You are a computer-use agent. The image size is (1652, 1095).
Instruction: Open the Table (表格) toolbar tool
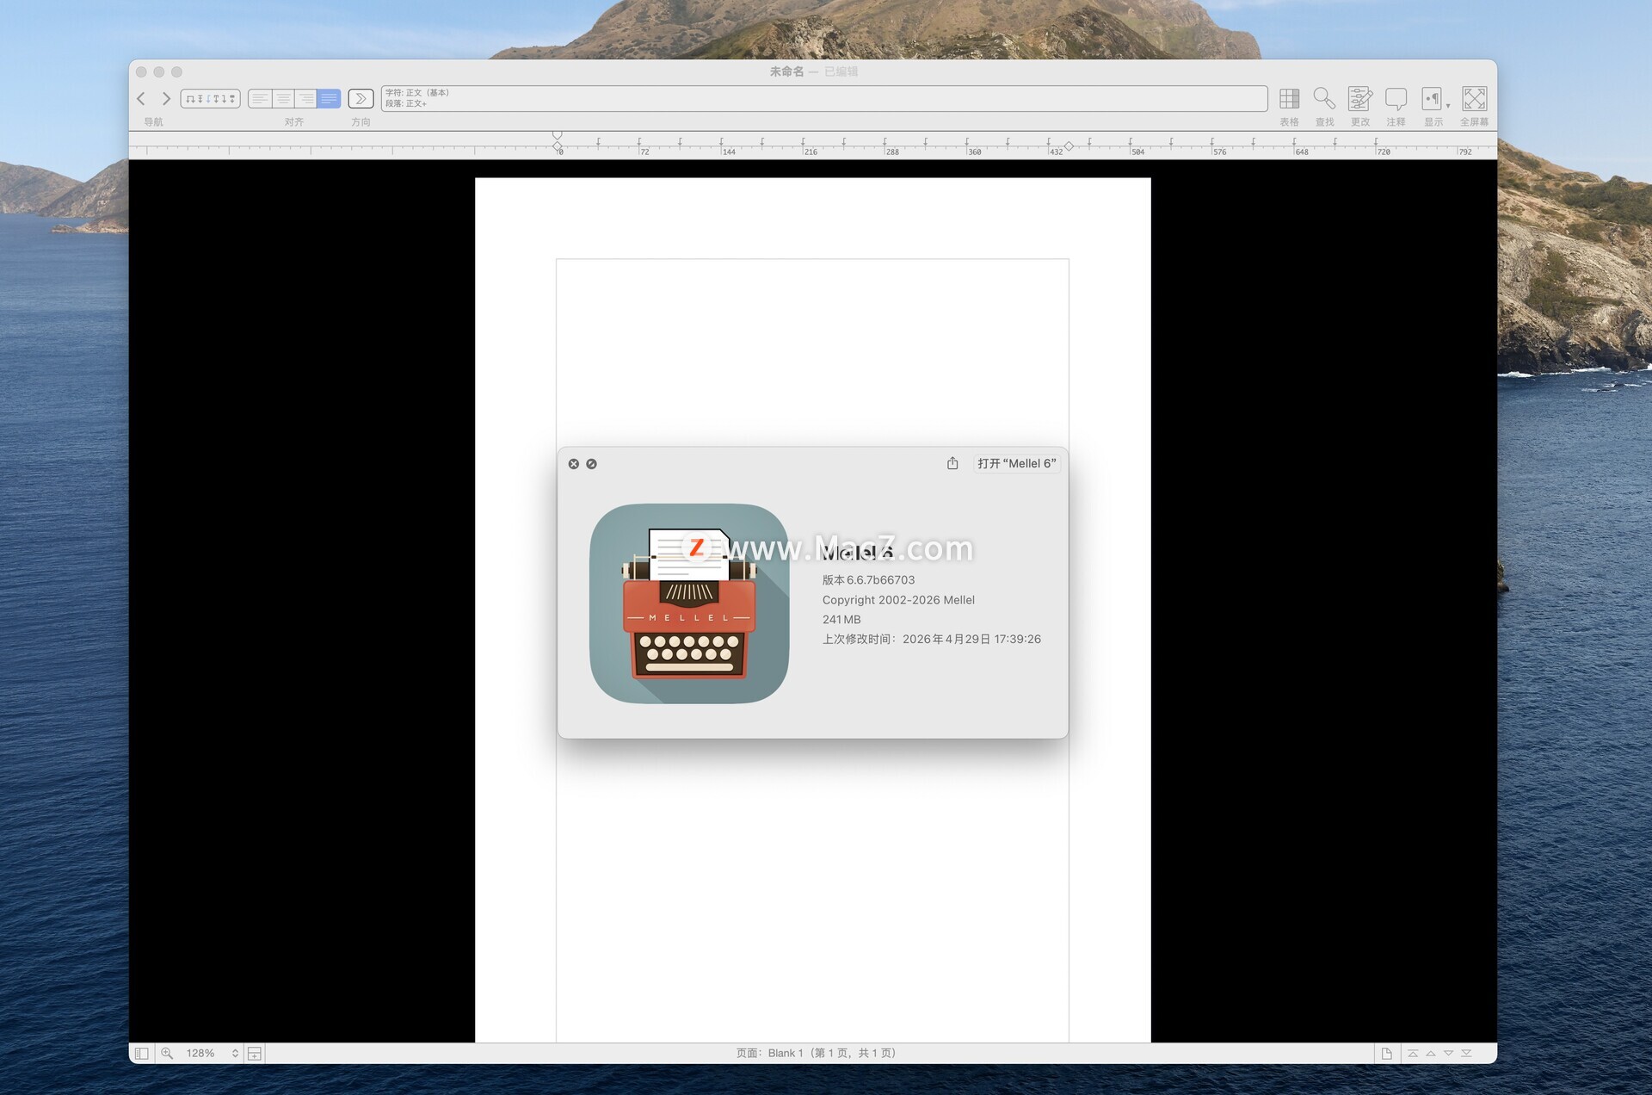coord(1288,99)
